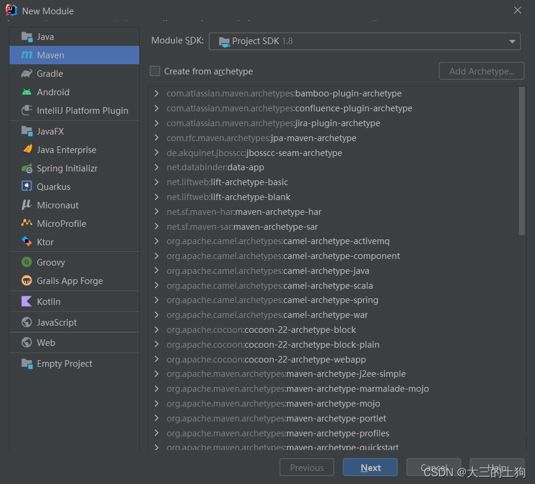Viewport: 535px width, 484px height.
Task: Click the Grails App Forge icon
Action: (27, 280)
